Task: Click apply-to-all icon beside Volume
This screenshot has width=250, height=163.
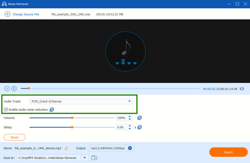Action: (x=140, y=118)
